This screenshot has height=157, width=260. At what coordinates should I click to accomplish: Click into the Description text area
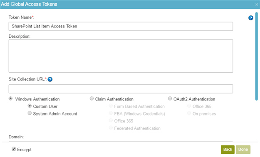[x=121, y=56]
